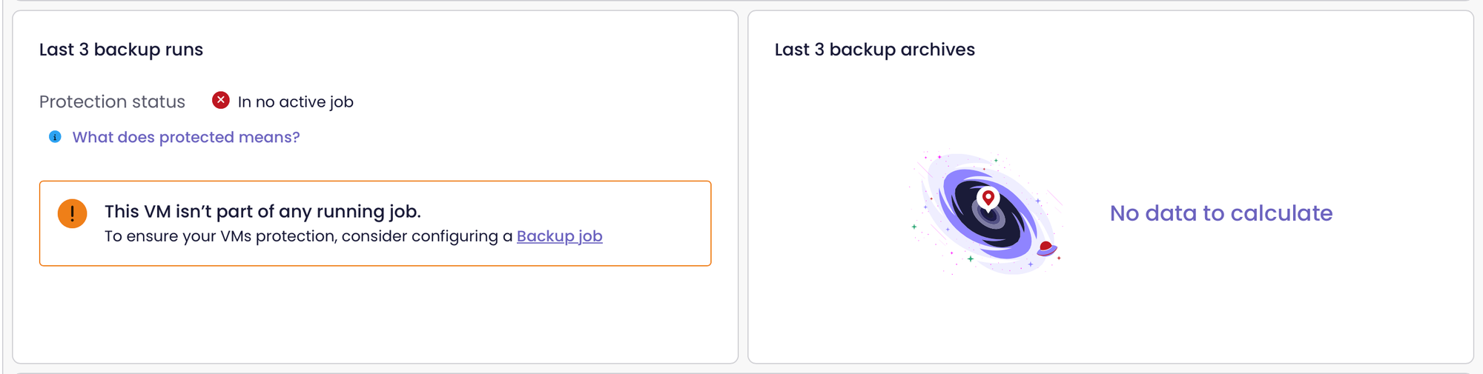Open the 'What does protected means?' link
This screenshot has height=374, width=1483.
click(186, 137)
